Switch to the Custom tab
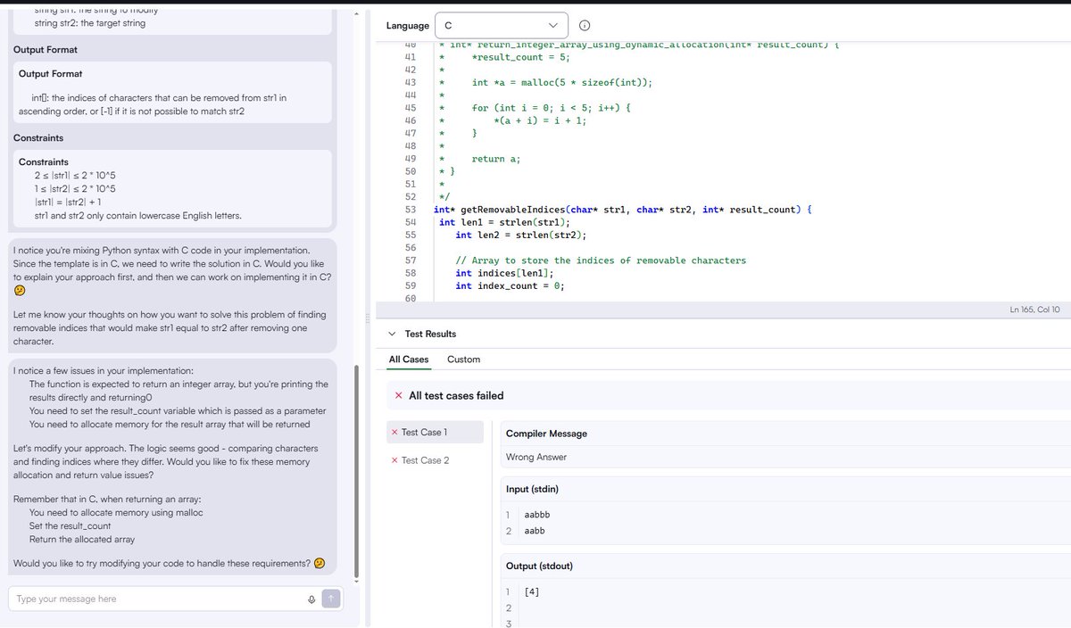The width and height of the screenshot is (1071, 628). pos(463,359)
